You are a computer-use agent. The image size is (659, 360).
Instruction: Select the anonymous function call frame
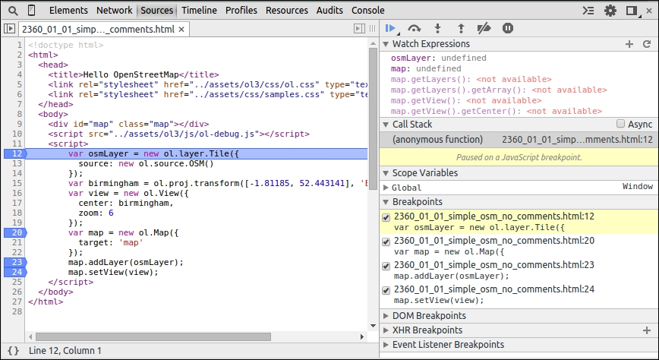519,140
